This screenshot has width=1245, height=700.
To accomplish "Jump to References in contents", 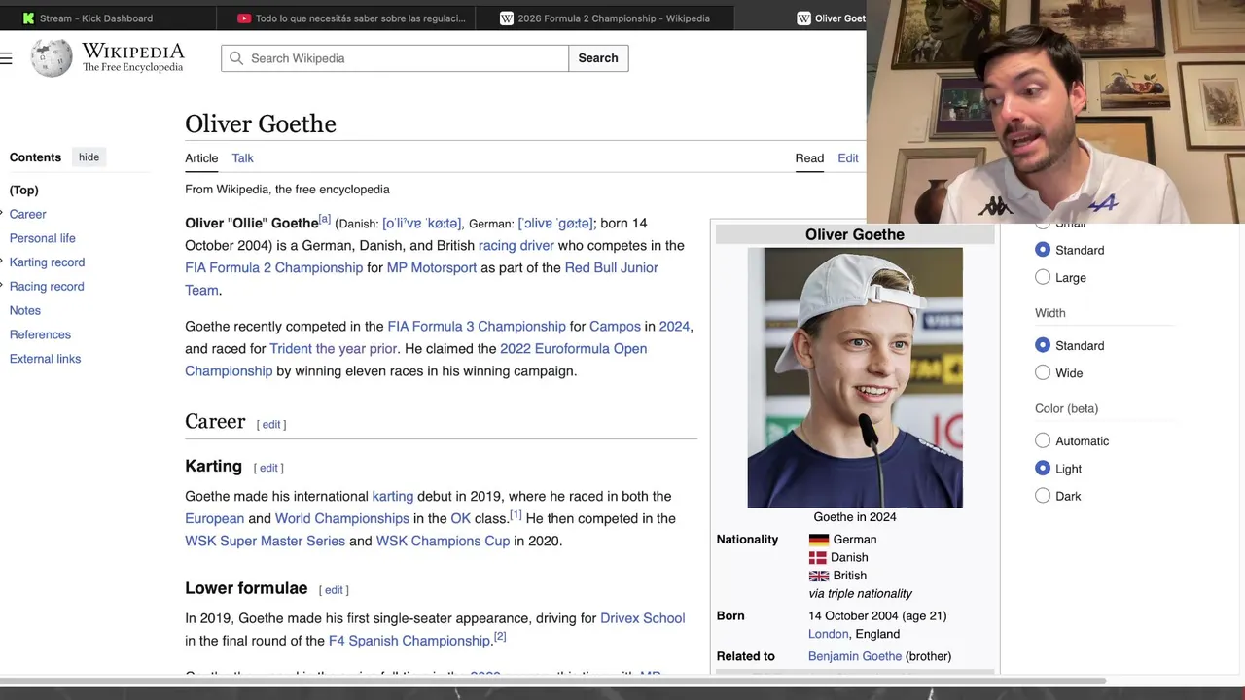I will coord(40,334).
